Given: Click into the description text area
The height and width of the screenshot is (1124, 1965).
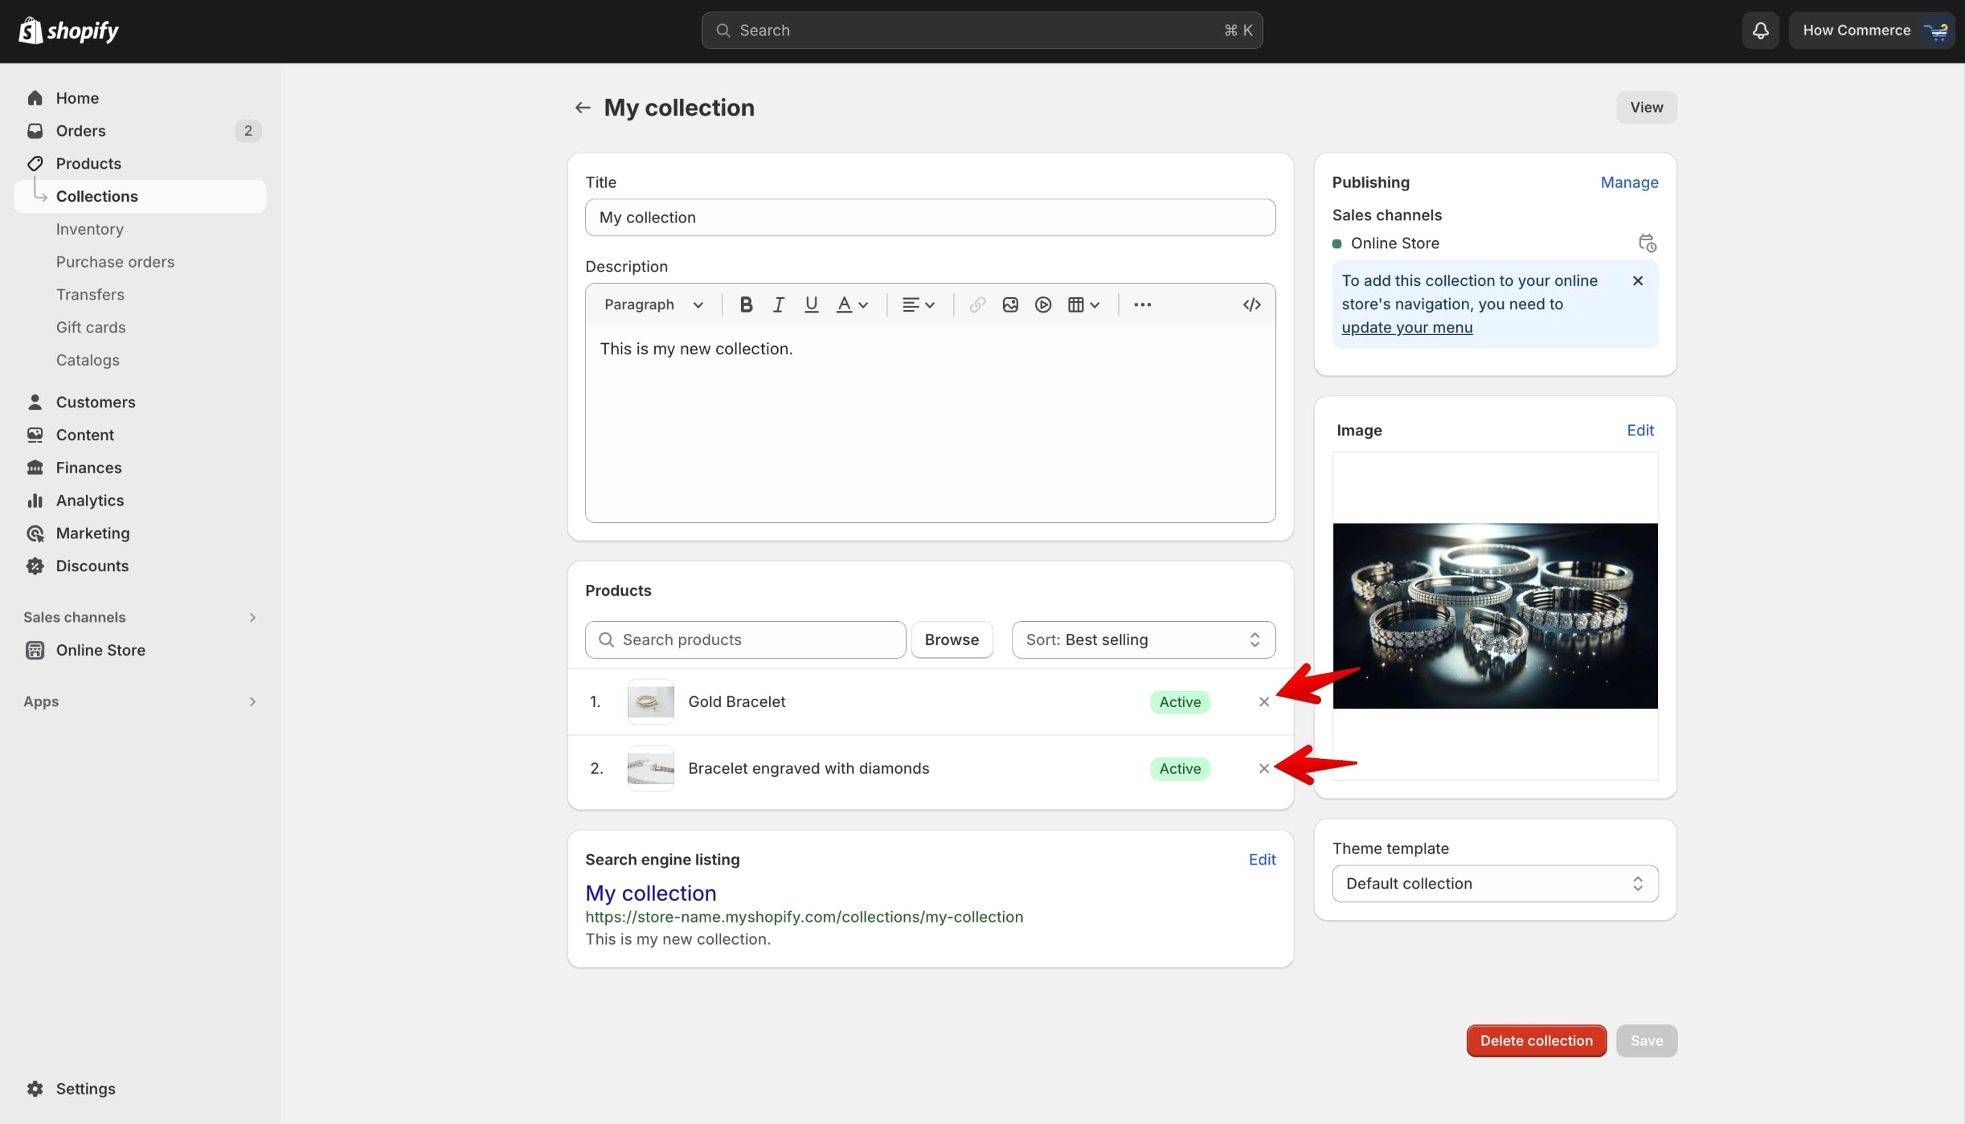Looking at the screenshot, I should pyautogui.click(x=930, y=424).
